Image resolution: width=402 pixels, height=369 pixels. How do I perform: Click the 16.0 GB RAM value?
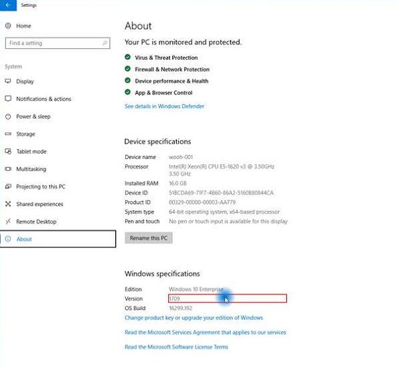click(178, 183)
